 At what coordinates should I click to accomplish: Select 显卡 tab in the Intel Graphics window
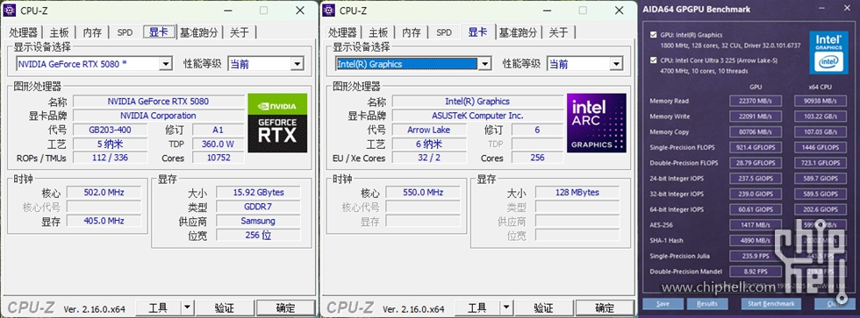pos(477,32)
